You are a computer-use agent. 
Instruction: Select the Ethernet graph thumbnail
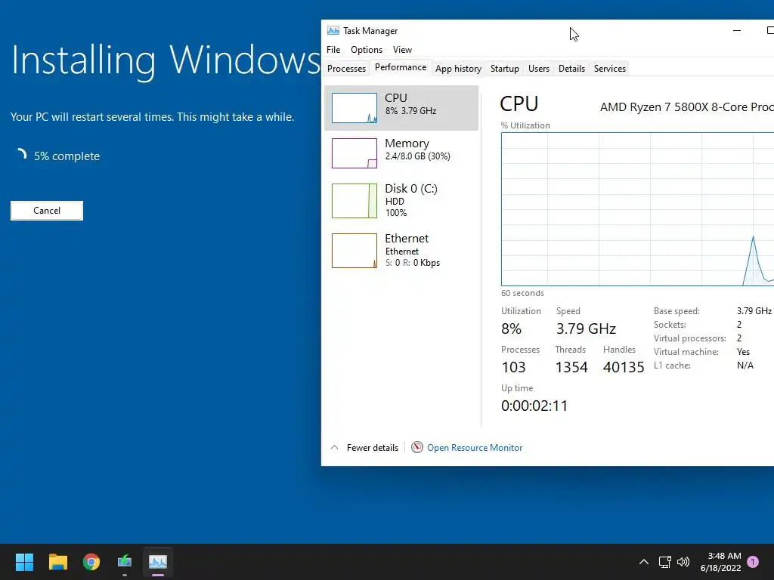[354, 251]
